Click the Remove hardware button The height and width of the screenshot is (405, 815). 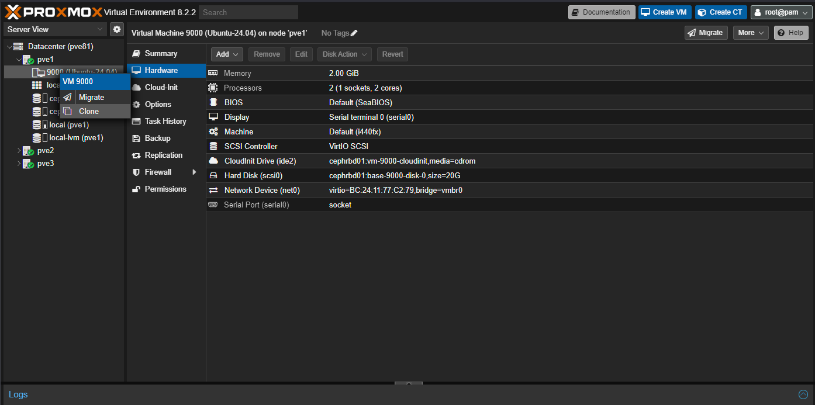267,54
